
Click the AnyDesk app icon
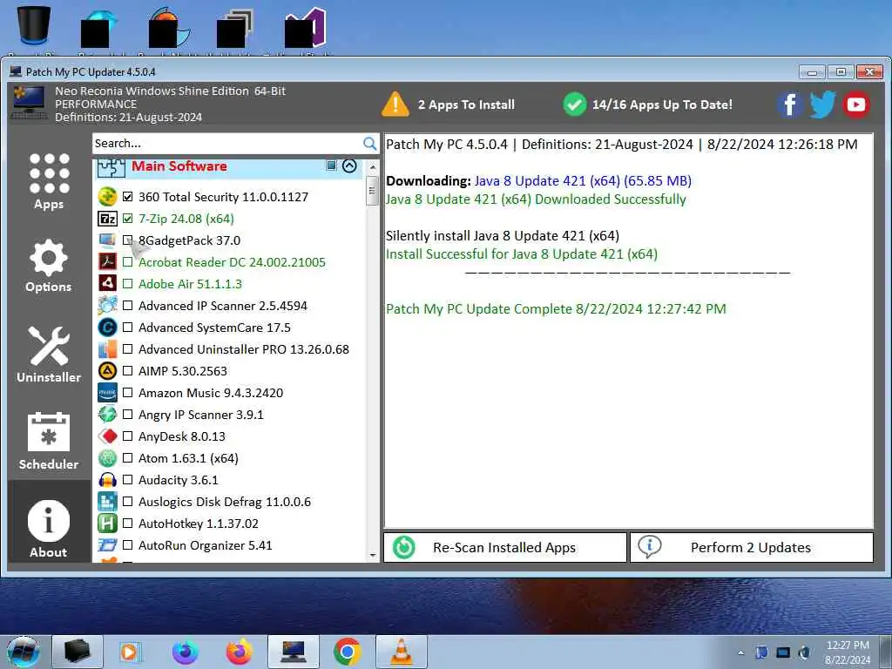(x=107, y=436)
